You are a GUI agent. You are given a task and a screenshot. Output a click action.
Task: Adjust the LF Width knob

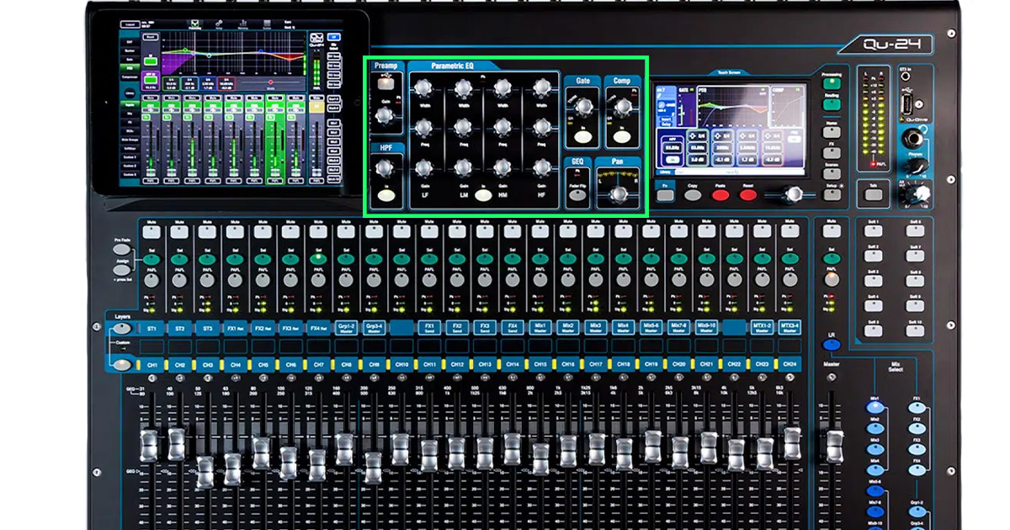pos(423,87)
